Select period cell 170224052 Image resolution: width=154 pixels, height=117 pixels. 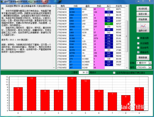coord(63,68)
